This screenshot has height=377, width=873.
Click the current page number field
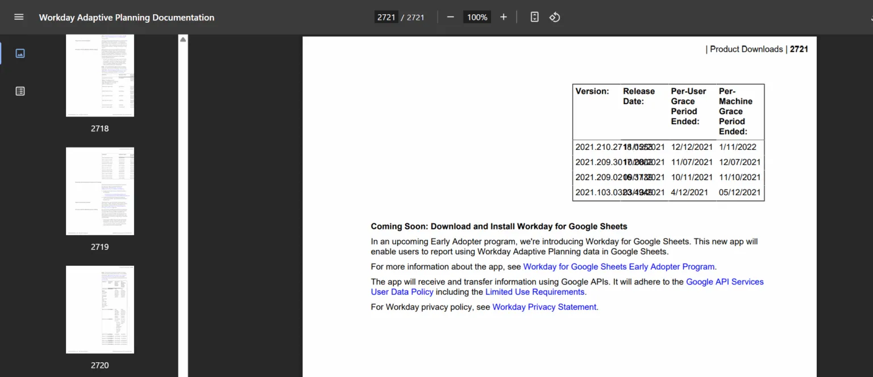[386, 17]
